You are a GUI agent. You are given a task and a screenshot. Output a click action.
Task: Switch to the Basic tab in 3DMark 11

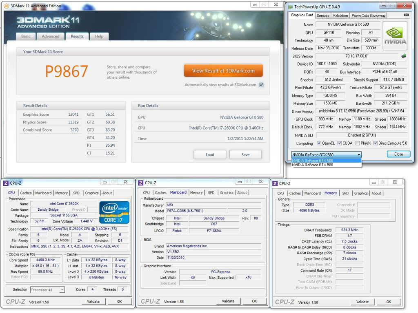point(26,36)
